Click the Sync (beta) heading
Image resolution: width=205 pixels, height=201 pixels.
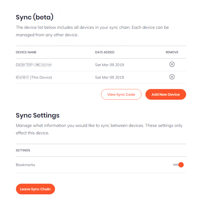35,17
